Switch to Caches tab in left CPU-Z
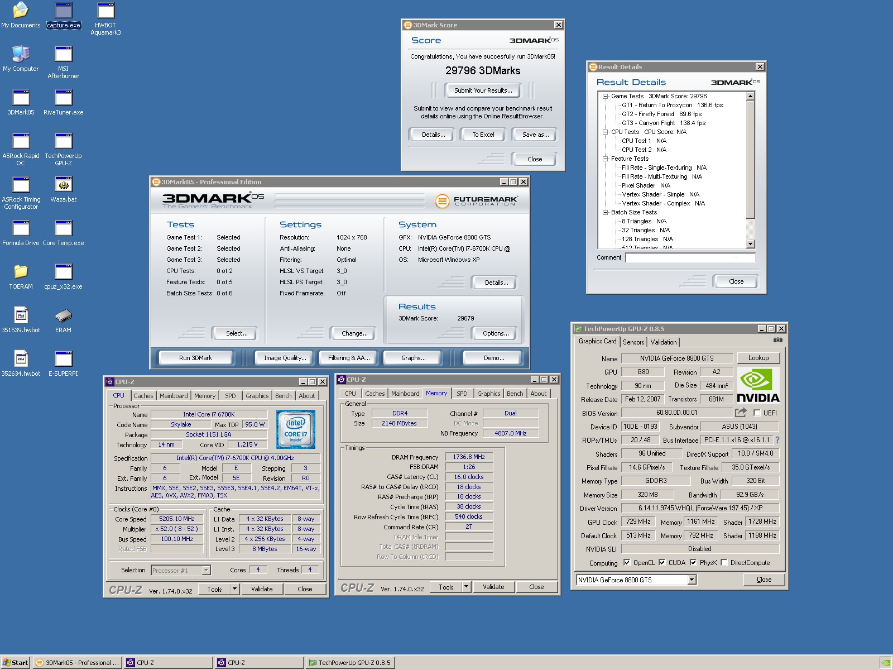 click(143, 396)
